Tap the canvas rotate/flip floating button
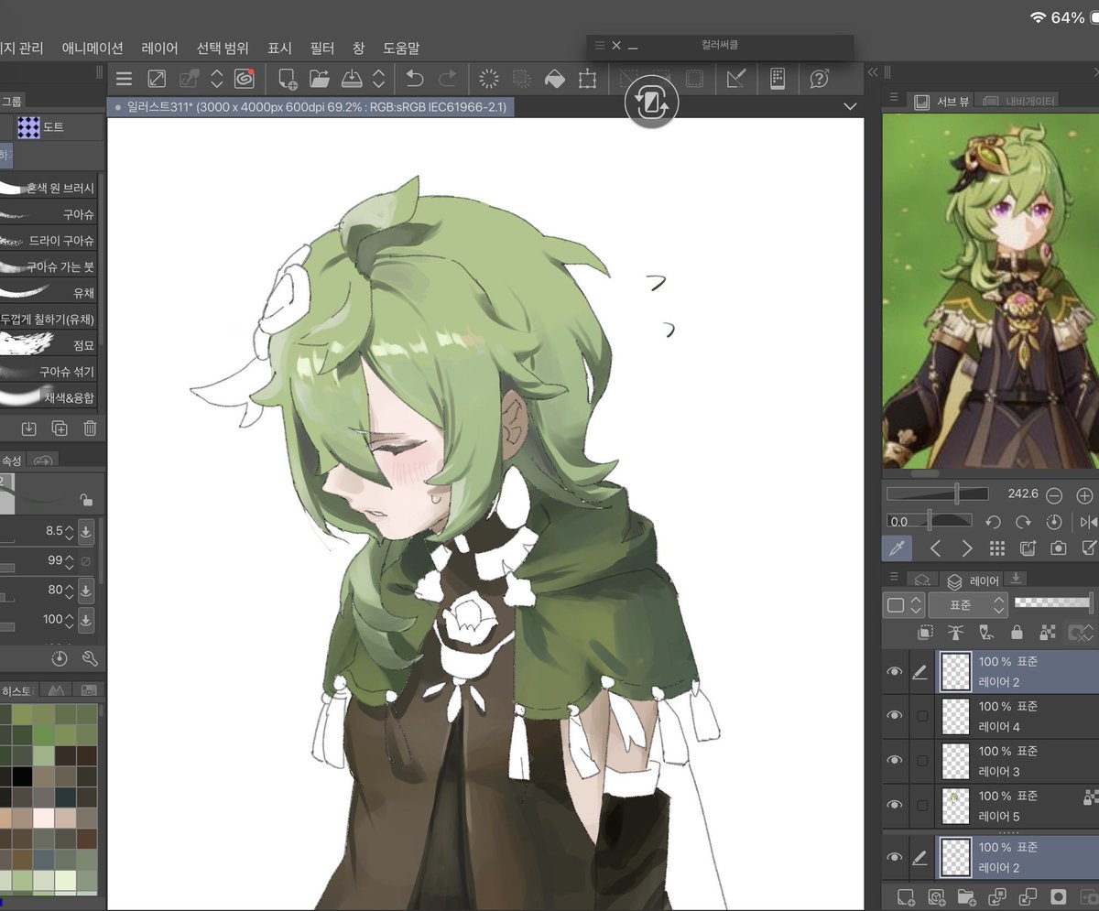The image size is (1099, 911). pyautogui.click(x=651, y=103)
